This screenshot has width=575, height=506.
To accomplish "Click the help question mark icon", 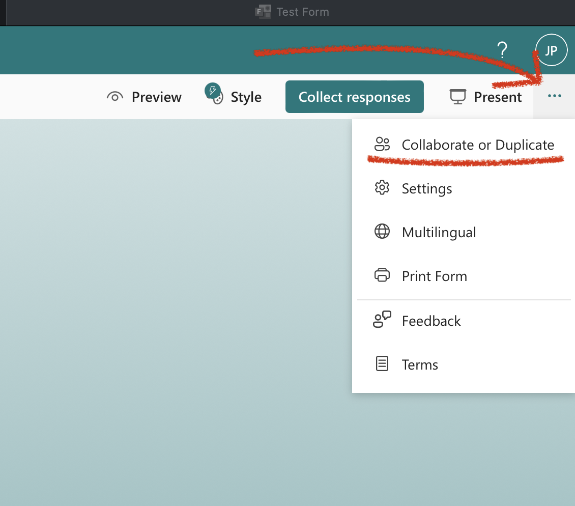I will tap(502, 50).
